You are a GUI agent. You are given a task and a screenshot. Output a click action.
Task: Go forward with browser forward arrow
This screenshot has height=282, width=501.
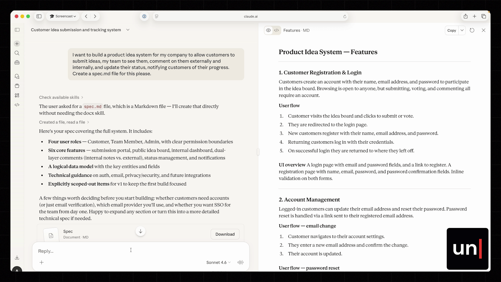click(x=95, y=16)
